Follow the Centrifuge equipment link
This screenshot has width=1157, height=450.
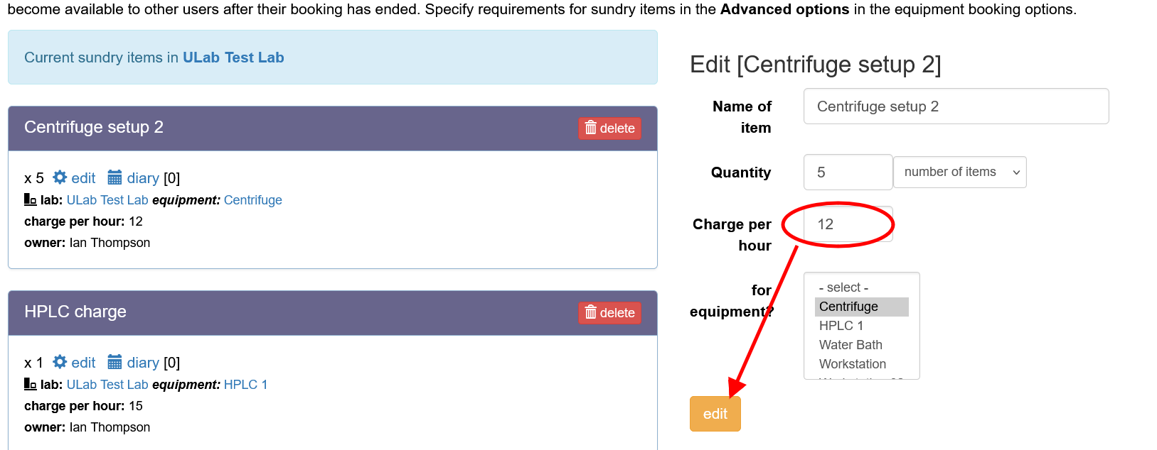[x=252, y=200]
